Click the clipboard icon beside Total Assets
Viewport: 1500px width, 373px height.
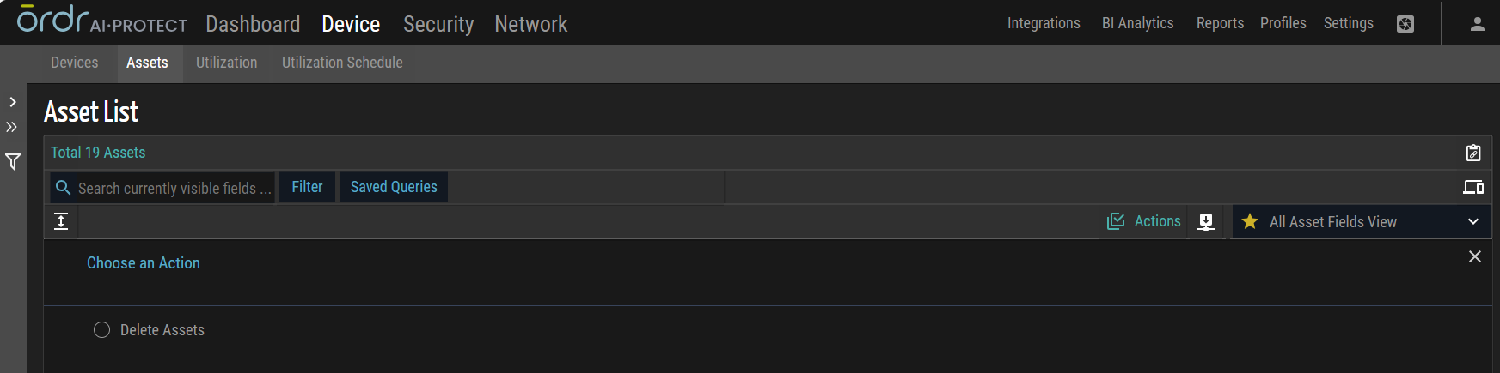point(1473,153)
